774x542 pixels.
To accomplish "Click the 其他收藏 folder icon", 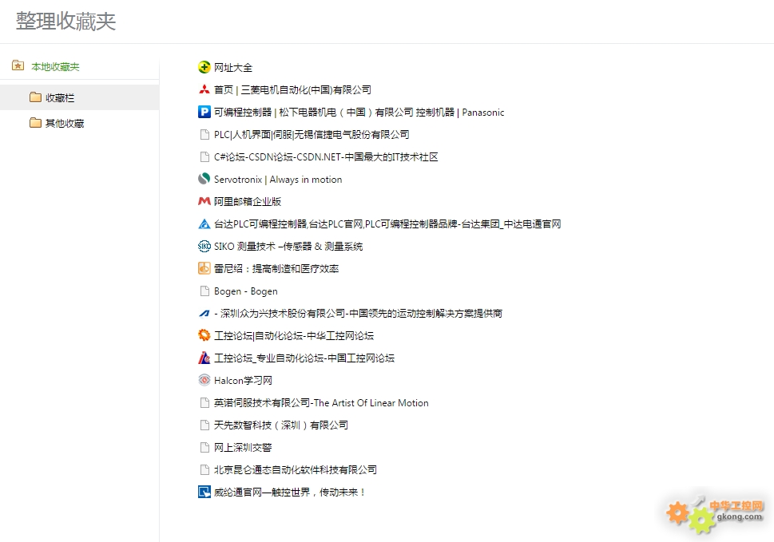I will pyautogui.click(x=35, y=122).
